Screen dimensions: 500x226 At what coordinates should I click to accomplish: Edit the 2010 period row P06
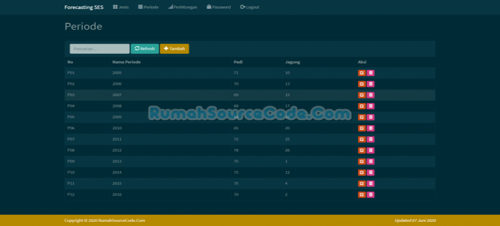362,128
